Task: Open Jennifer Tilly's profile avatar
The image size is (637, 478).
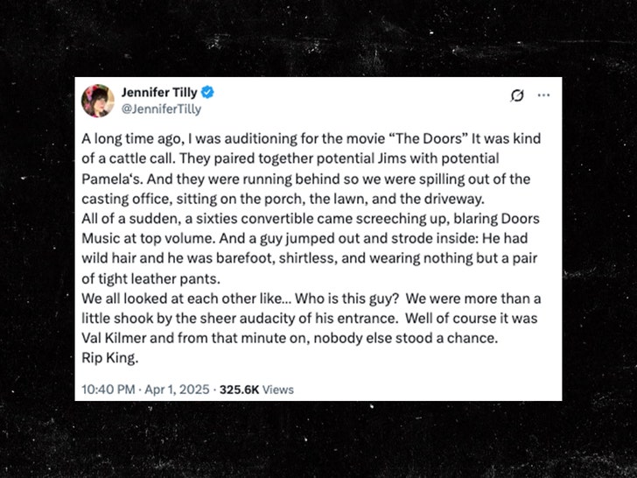Action: click(x=98, y=101)
